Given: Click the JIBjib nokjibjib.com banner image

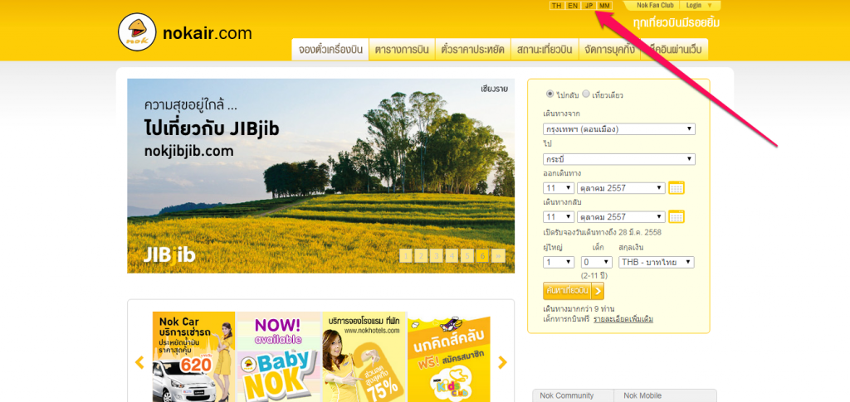Looking at the screenshot, I should pyautogui.click(x=321, y=176).
